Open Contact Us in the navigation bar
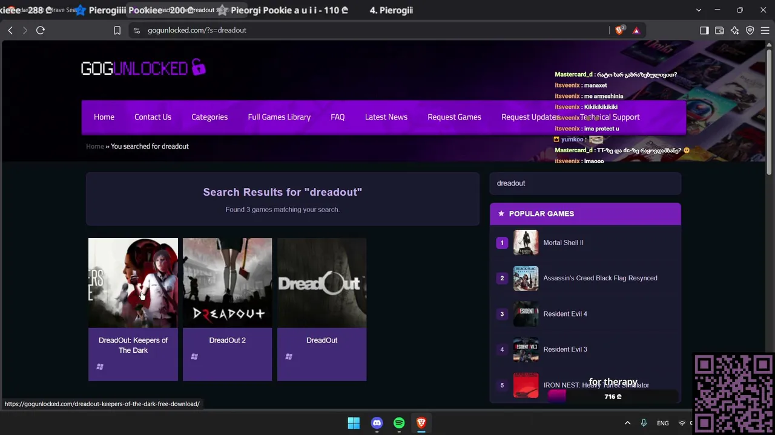This screenshot has height=435, width=775. click(x=153, y=117)
